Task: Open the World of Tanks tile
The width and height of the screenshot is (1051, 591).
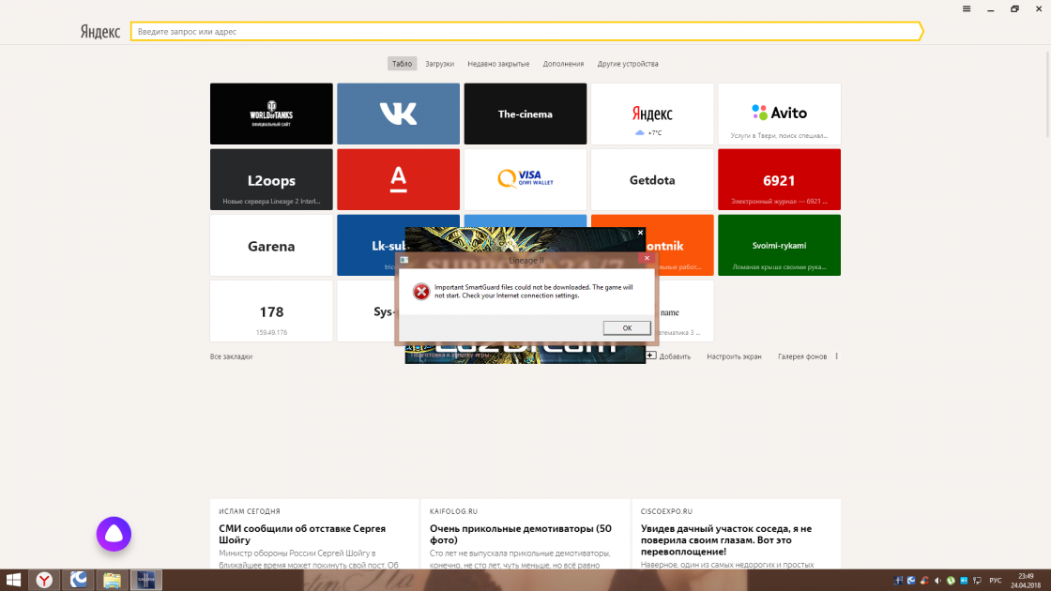Action: click(271, 114)
